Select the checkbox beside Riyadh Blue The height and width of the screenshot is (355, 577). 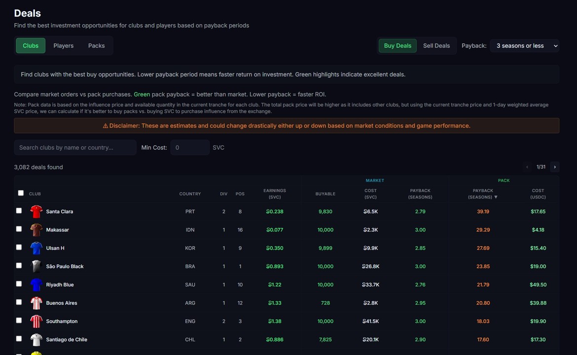19,284
